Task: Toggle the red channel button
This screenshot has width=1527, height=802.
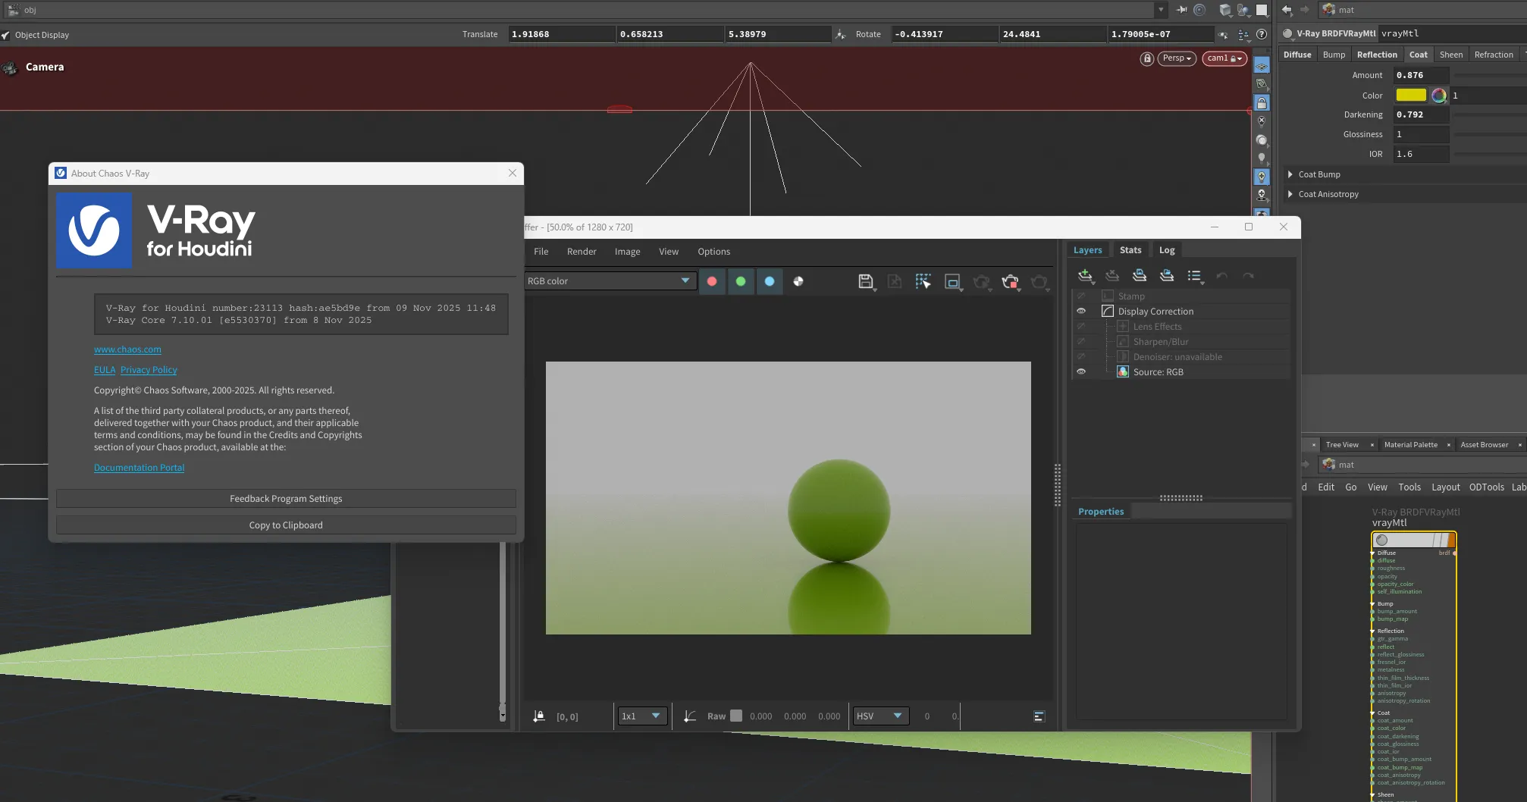Action: [712, 281]
